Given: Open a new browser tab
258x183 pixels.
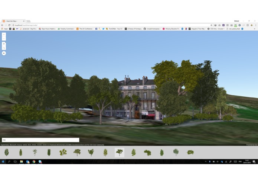Looking at the screenshot, I should (x=29, y=21).
